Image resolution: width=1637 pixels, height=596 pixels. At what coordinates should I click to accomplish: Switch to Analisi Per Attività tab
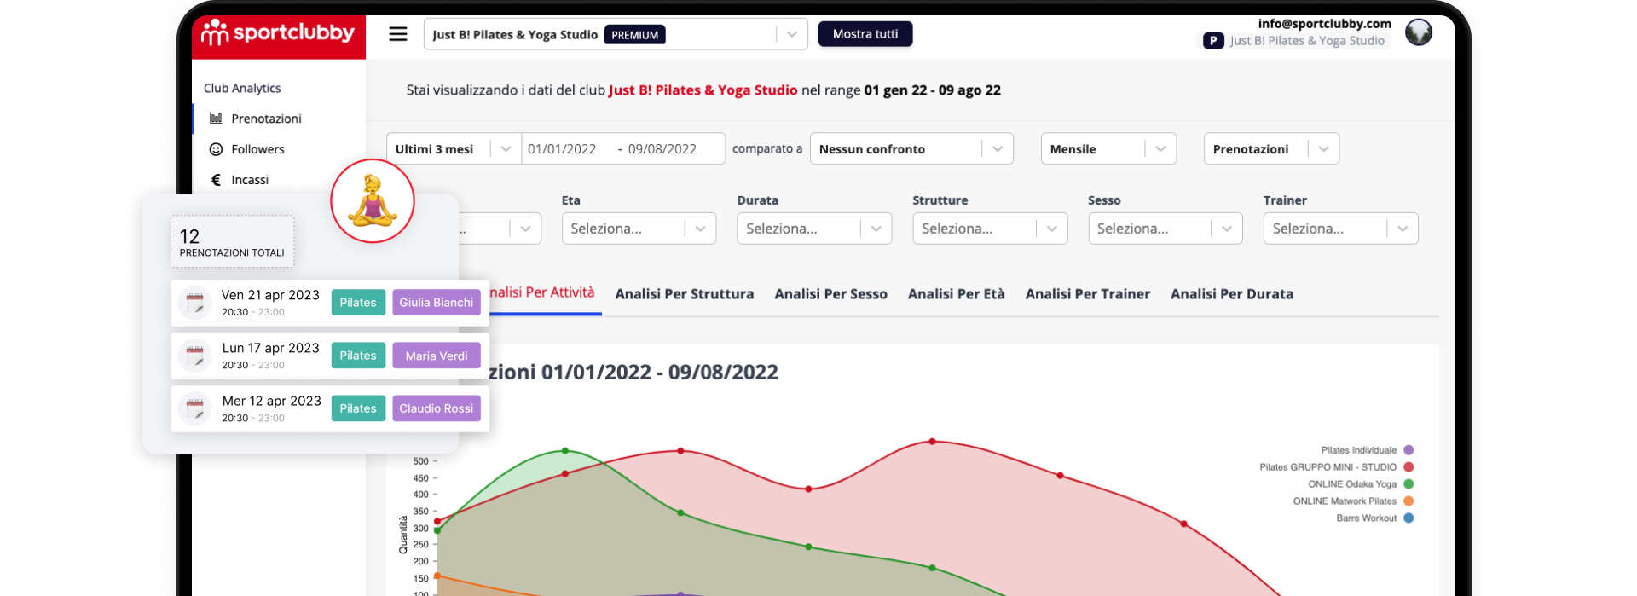point(542,293)
